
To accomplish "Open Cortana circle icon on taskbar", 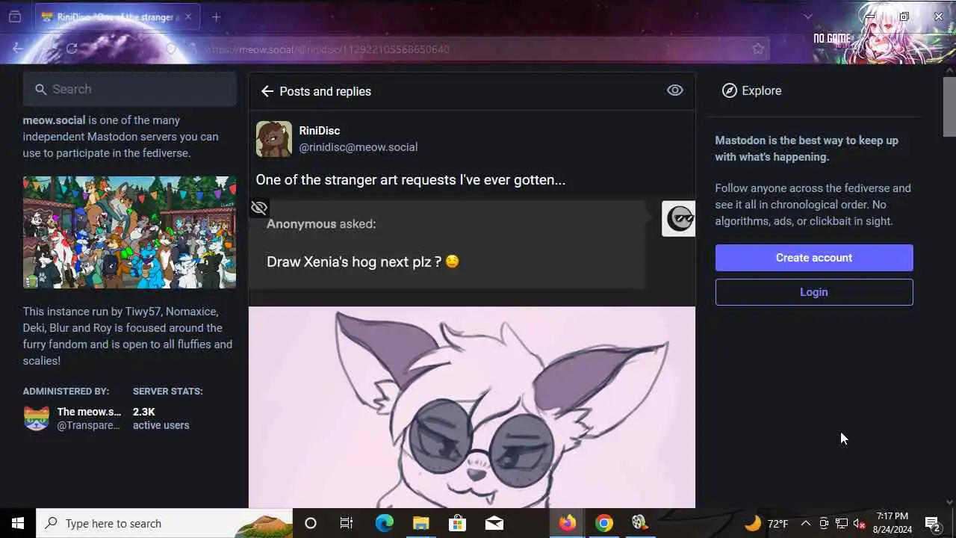I will click(x=311, y=523).
